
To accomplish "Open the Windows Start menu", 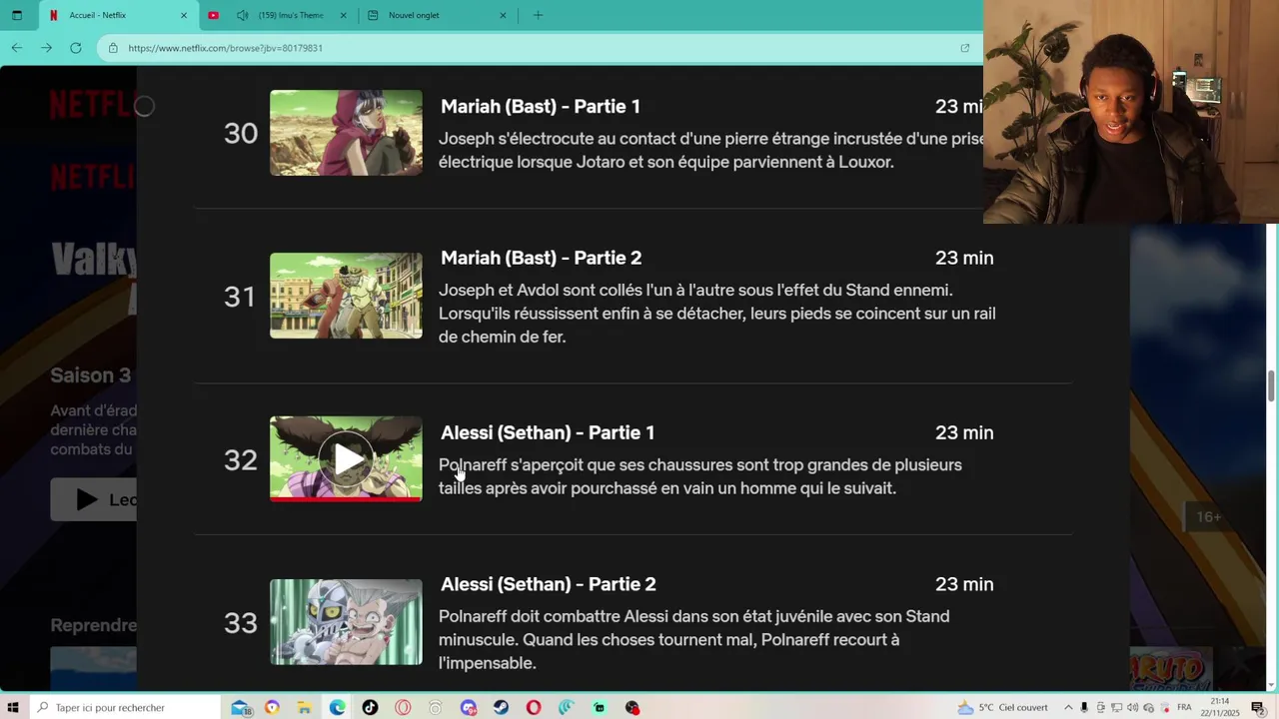I will tap(13, 707).
